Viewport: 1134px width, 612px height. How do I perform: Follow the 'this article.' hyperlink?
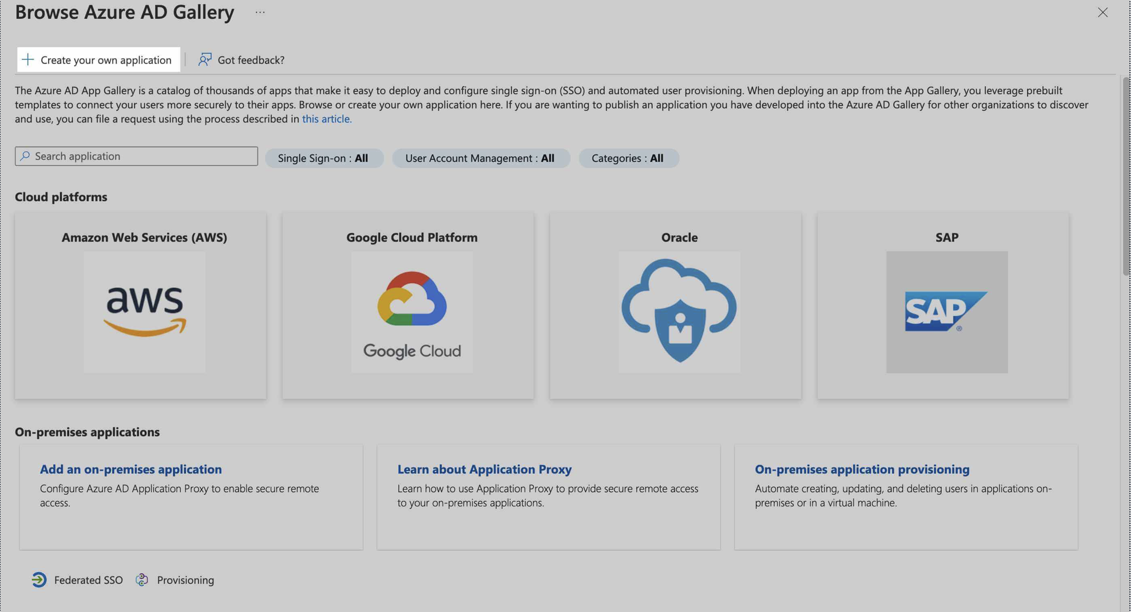tap(327, 118)
